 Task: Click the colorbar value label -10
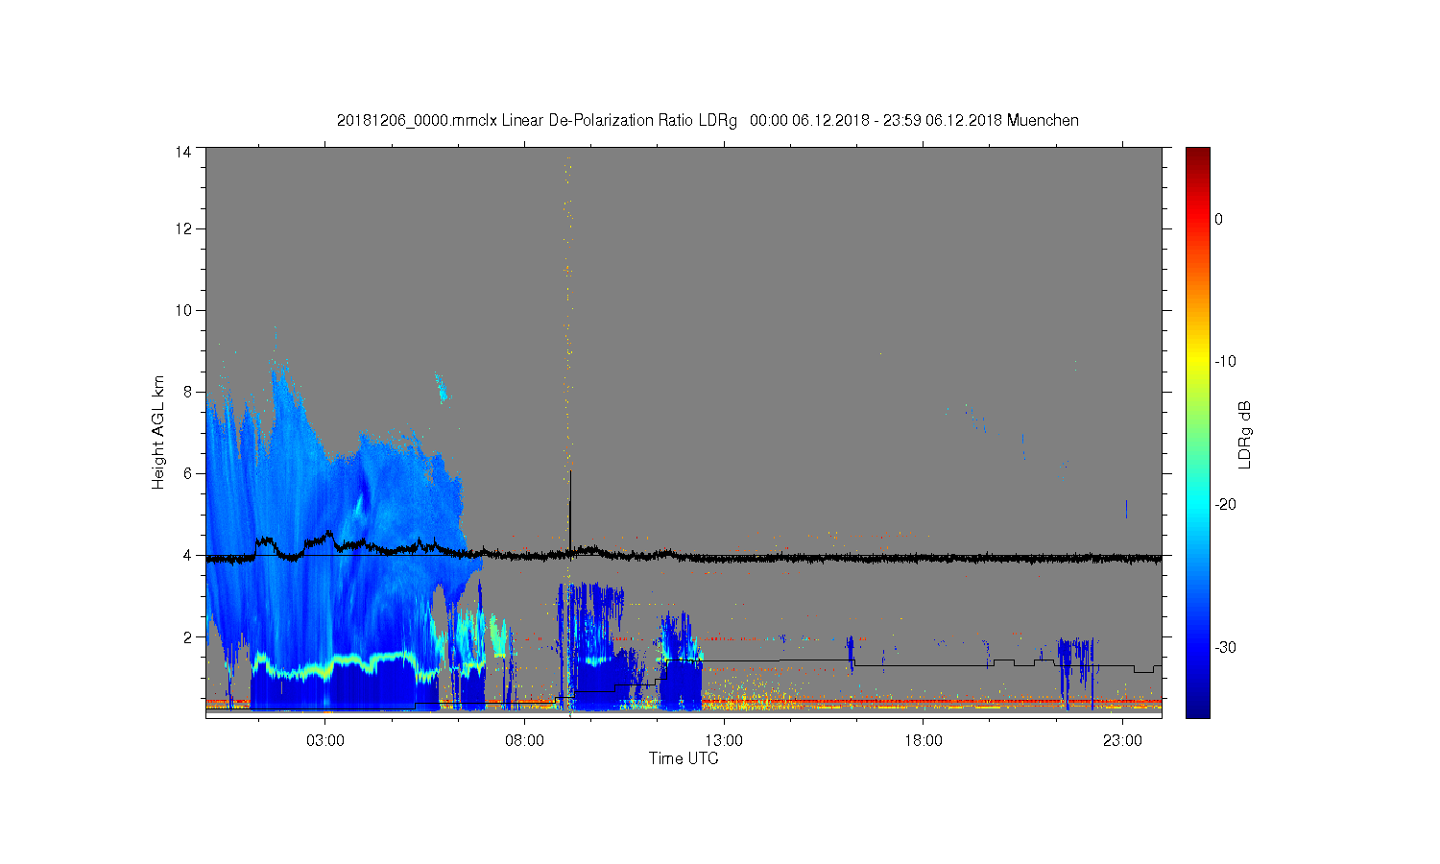[x=1225, y=362]
